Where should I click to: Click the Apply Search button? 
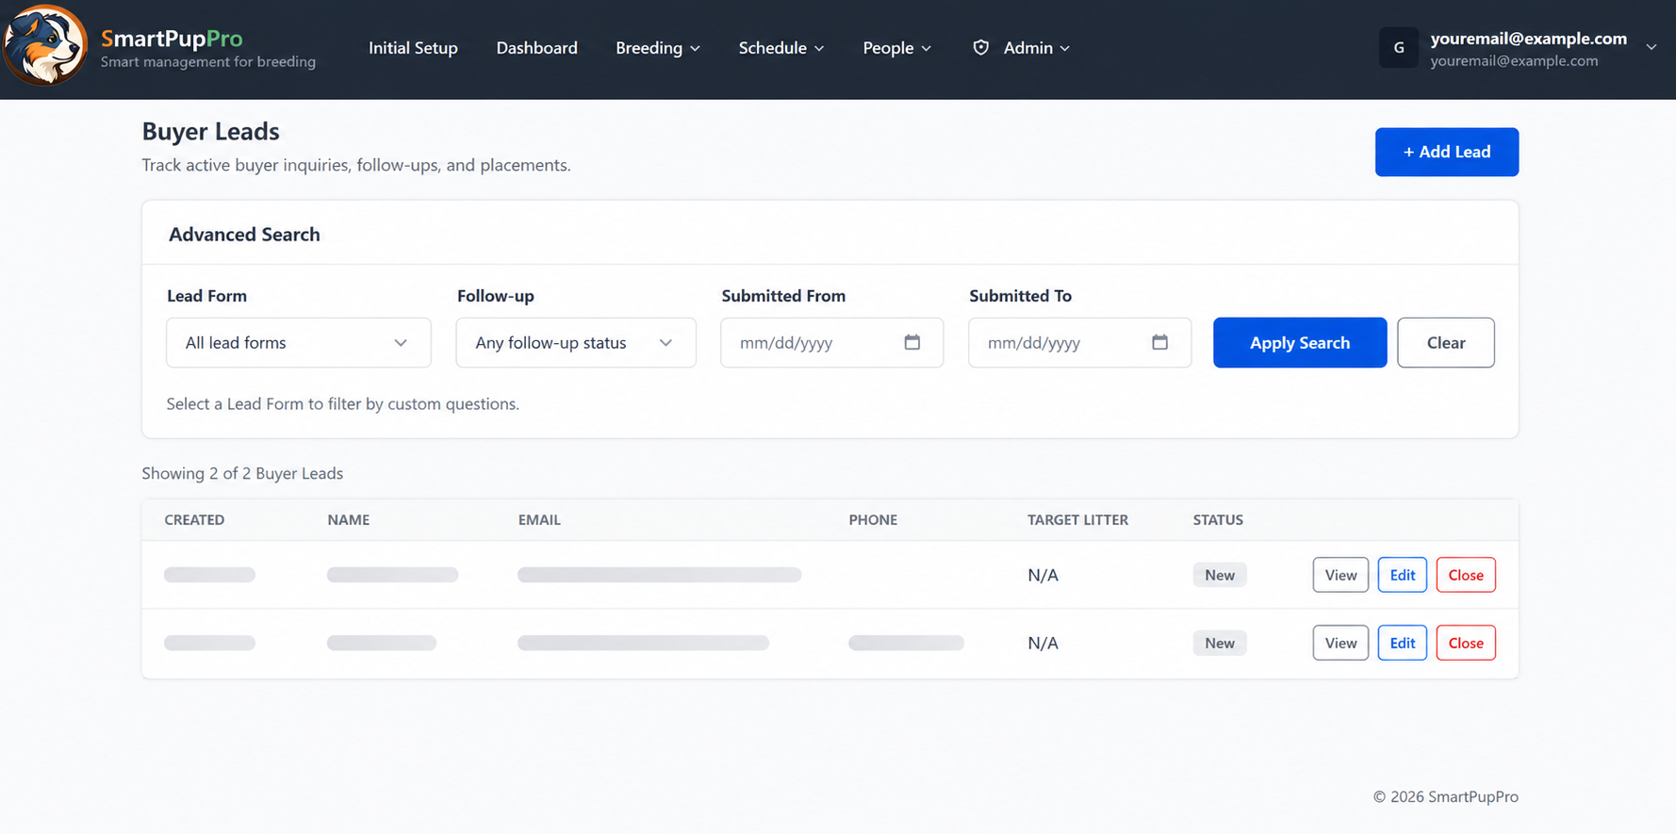coord(1299,343)
